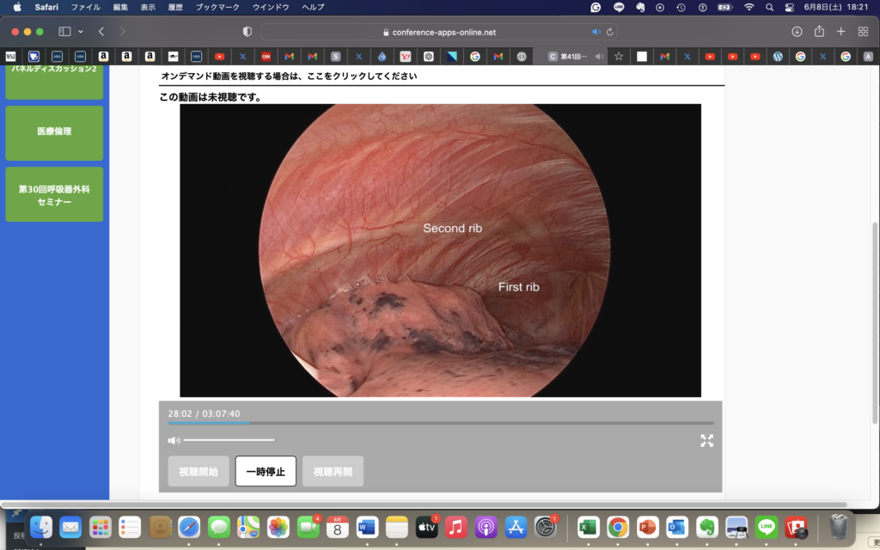Viewport: 880px width, 550px height.
Task: Toggle the Safari sidebar
Action: click(x=64, y=32)
